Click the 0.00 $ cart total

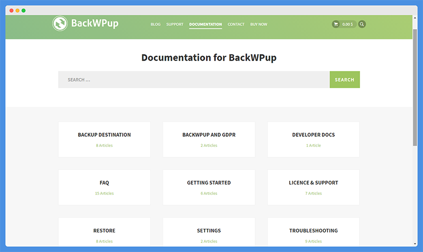(x=347, y=24)
